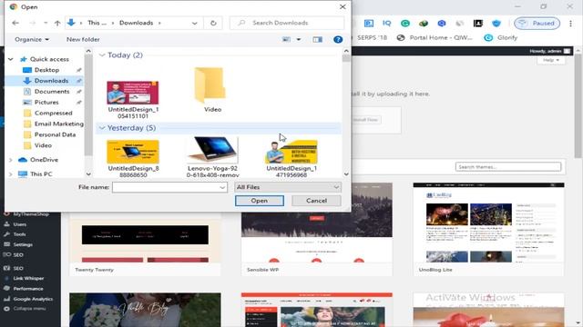This screenshot has height=327, width=583.
Task: Open Chrome menu three dots
Action: tap(570, 23)
